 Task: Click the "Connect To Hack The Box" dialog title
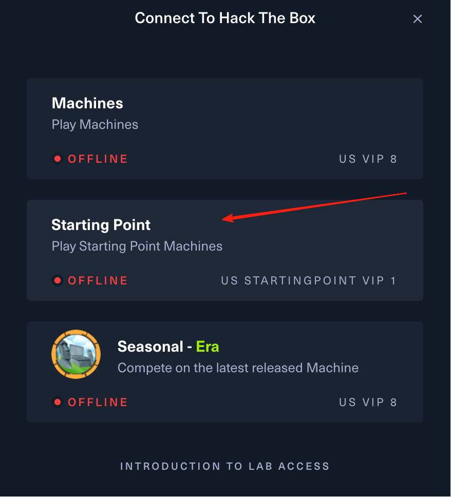click(225, 18)
